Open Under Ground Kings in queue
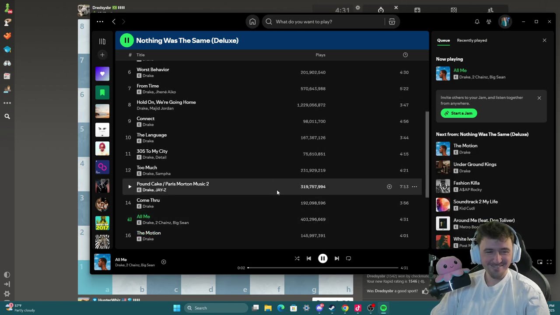This screenshot has height=315, width=560. tap(475, 164)
